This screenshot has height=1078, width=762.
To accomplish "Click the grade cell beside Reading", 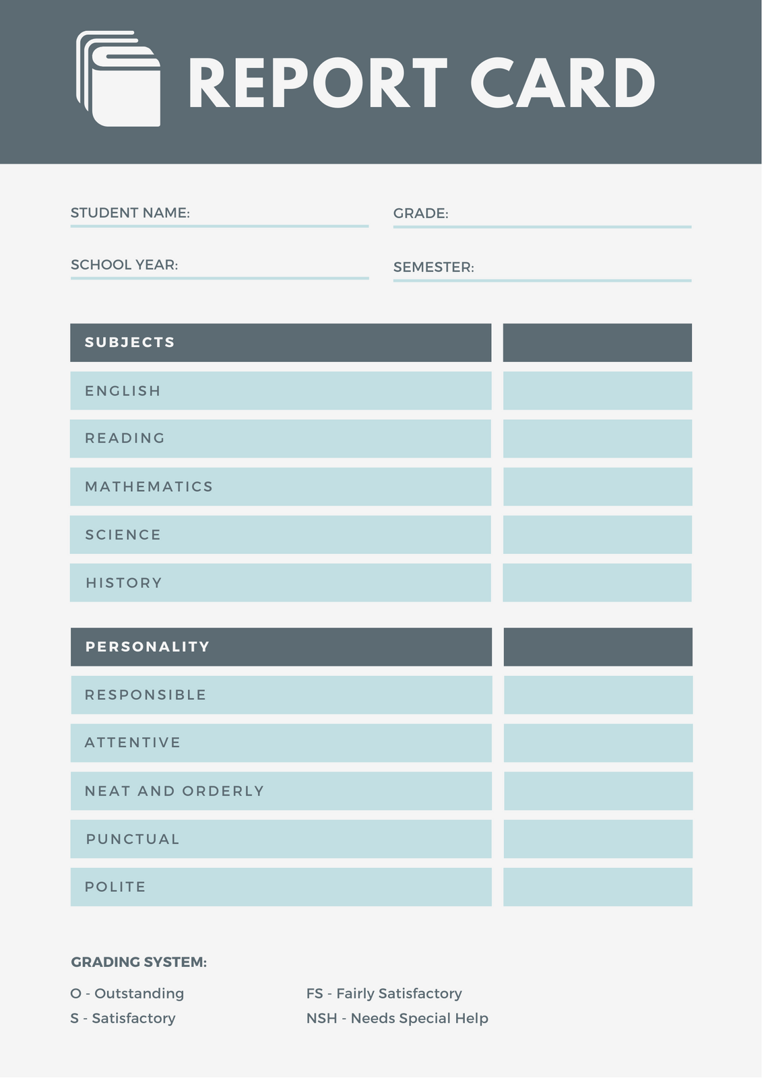I will coord(598,439).
